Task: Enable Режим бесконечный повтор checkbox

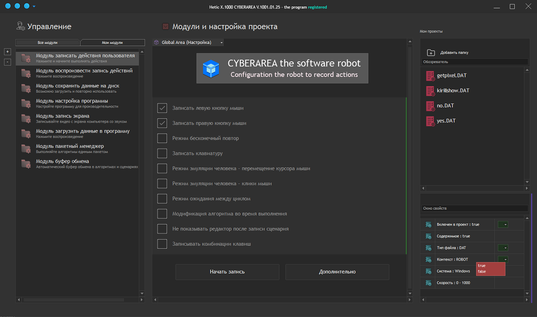Action: (162, 138)
